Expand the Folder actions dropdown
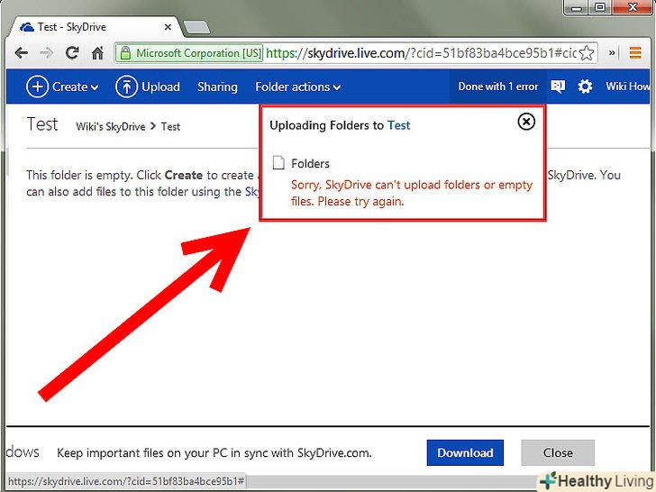Viewport: 656px width, 492px height. point(298,87)
